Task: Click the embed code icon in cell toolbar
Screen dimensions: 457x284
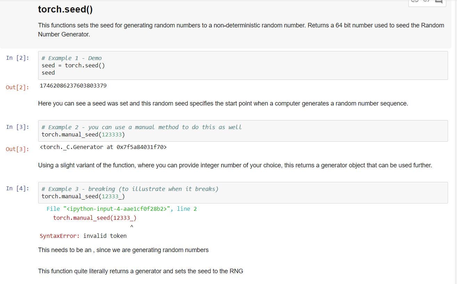Action: [426, 1]
